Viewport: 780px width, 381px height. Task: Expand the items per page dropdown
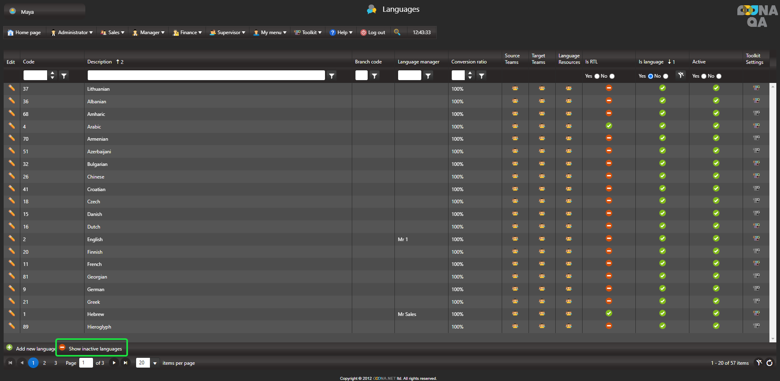click(155, 363)
